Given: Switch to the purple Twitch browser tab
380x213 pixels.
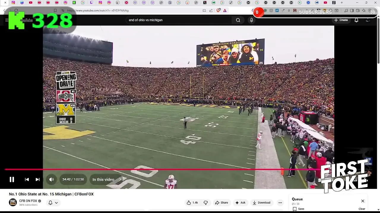Looking at the screenshot, I should coord(91,3).
